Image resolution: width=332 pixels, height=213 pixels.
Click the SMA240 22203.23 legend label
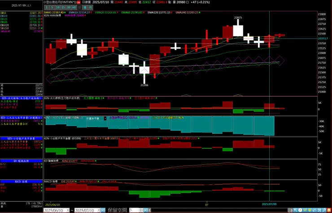188,13
